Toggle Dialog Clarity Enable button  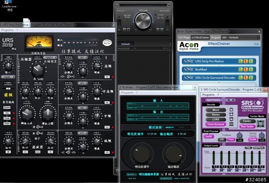click(253, 139)
